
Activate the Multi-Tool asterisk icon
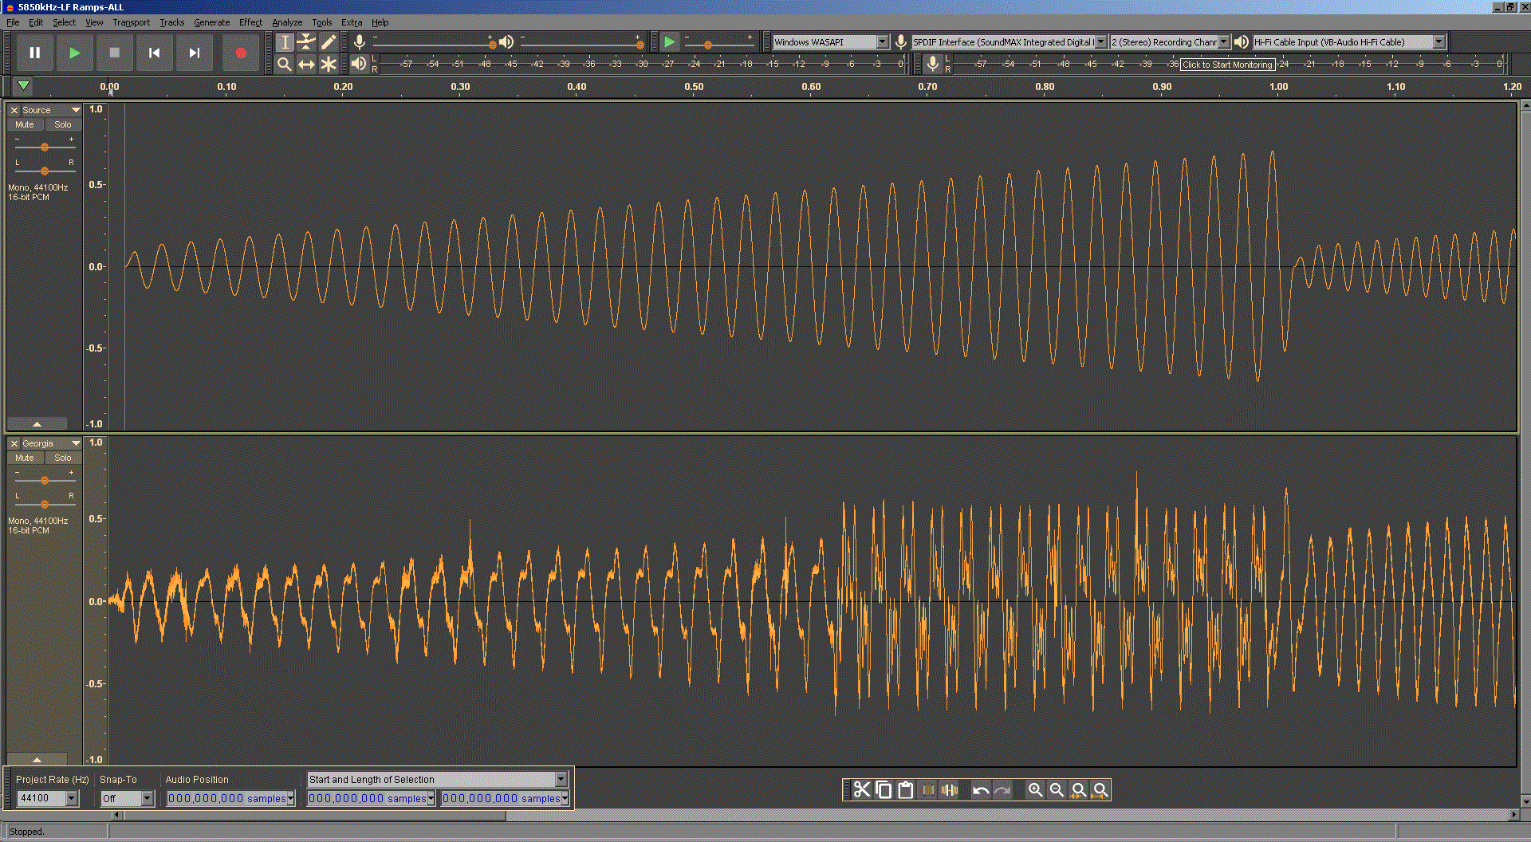329,65
